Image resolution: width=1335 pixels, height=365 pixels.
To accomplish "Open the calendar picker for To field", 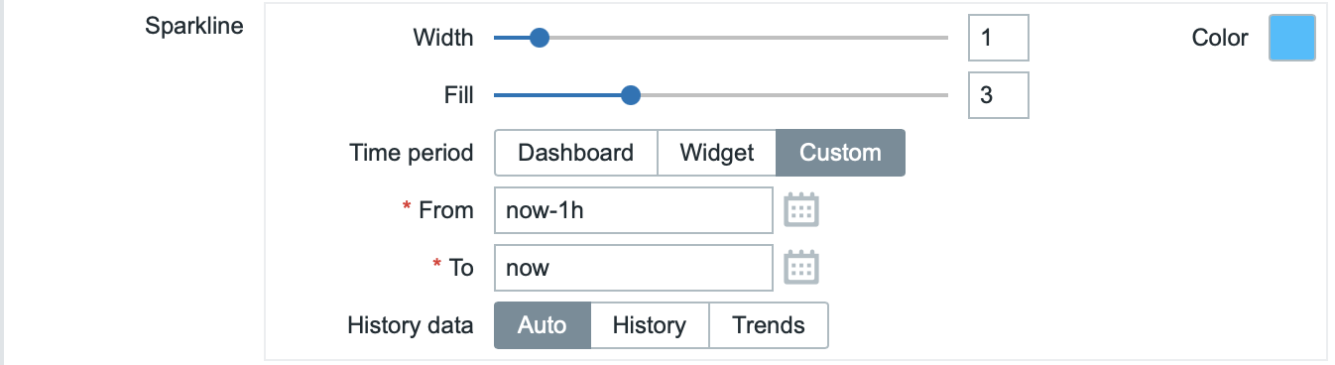I will [801, 268].
